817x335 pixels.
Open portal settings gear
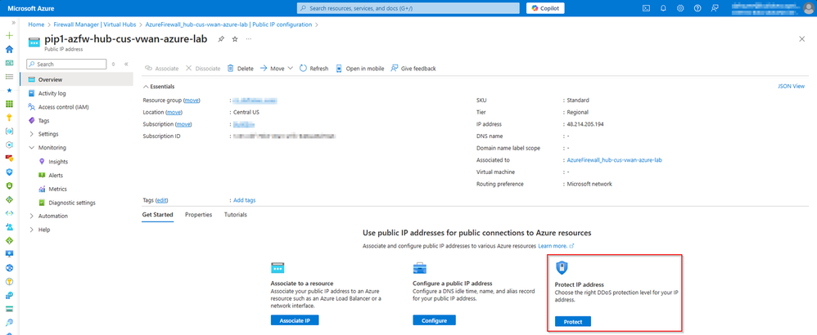click(680, 8)
